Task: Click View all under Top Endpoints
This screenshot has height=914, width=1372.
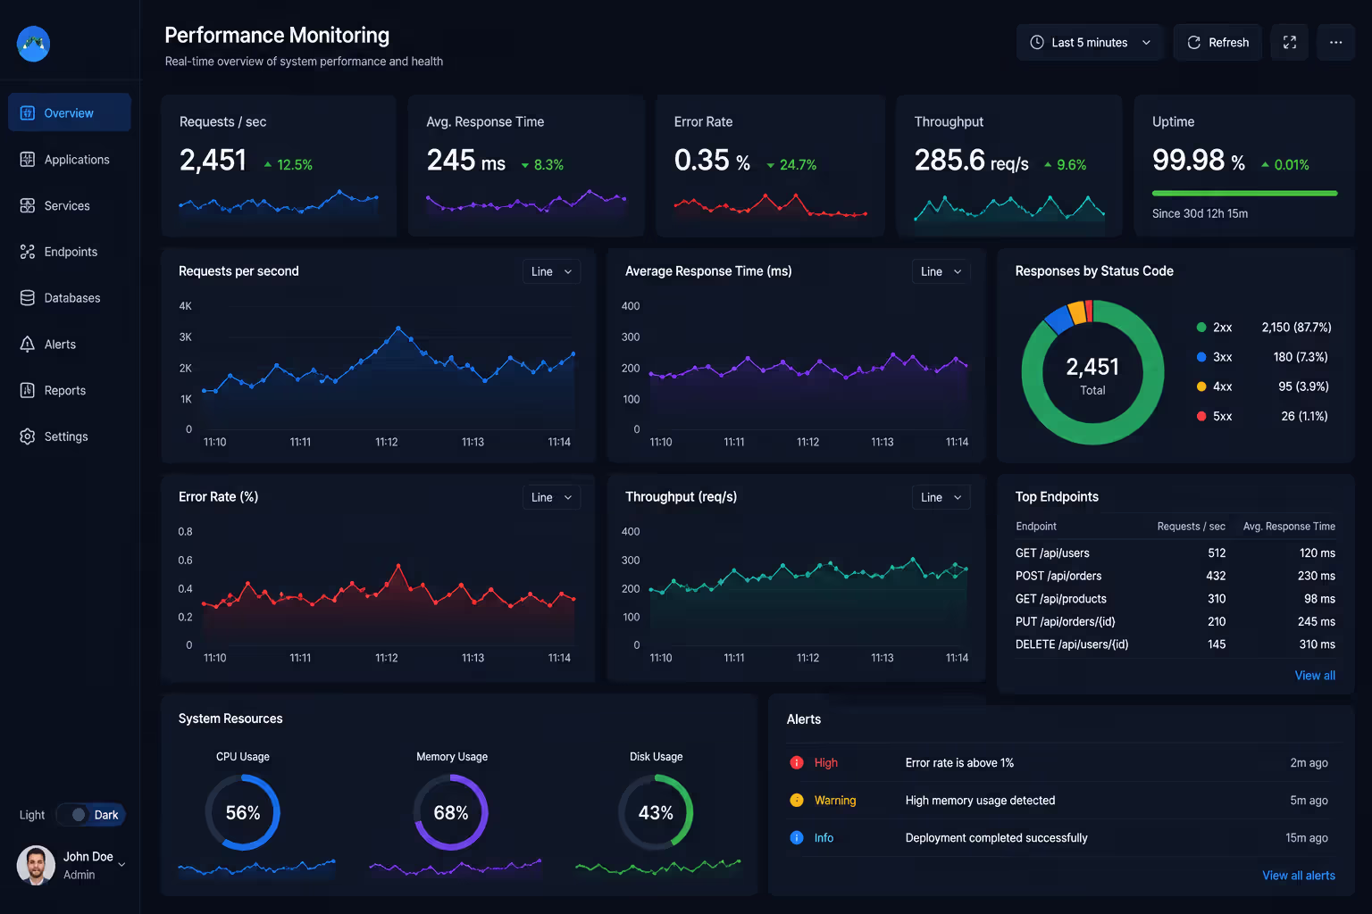Action: coord(1315,676)
